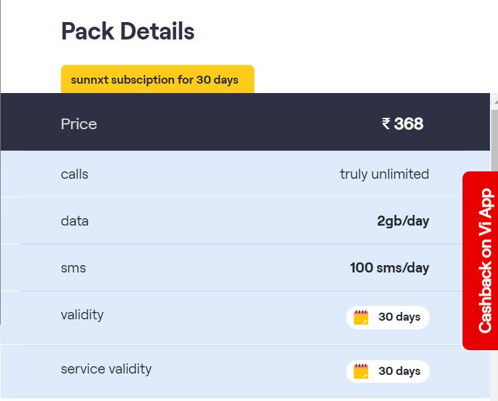Image resolution: width=498 pixels, height=401 pixels.
Task: Click the sms row label
Action: [73, 268]
